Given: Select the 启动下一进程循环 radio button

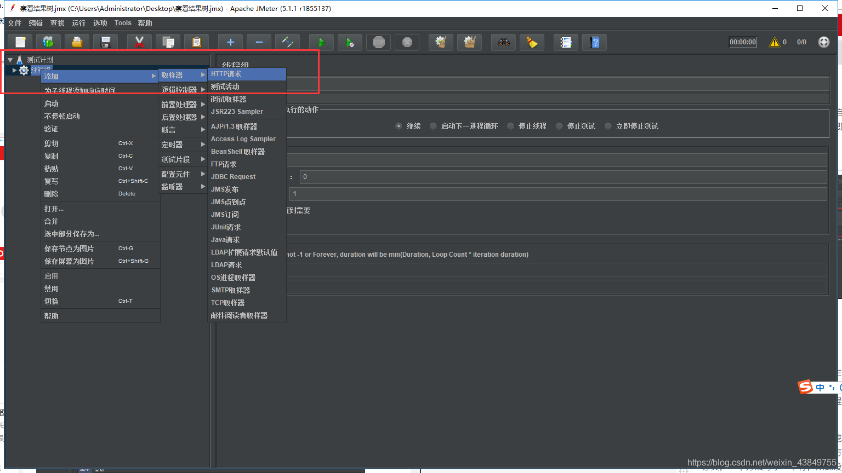Looking at the screenshot, I should [433, 126].
